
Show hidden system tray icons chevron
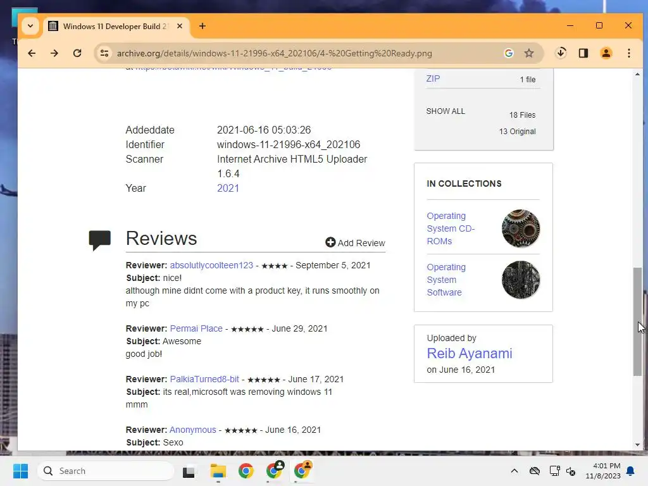coord(514,471)
